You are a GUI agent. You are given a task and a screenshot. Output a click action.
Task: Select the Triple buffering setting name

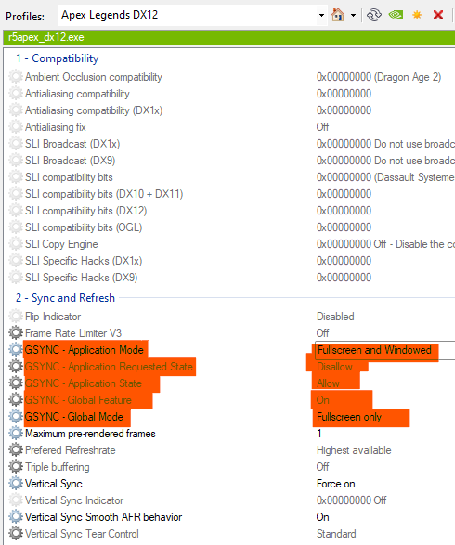point(58,467)
